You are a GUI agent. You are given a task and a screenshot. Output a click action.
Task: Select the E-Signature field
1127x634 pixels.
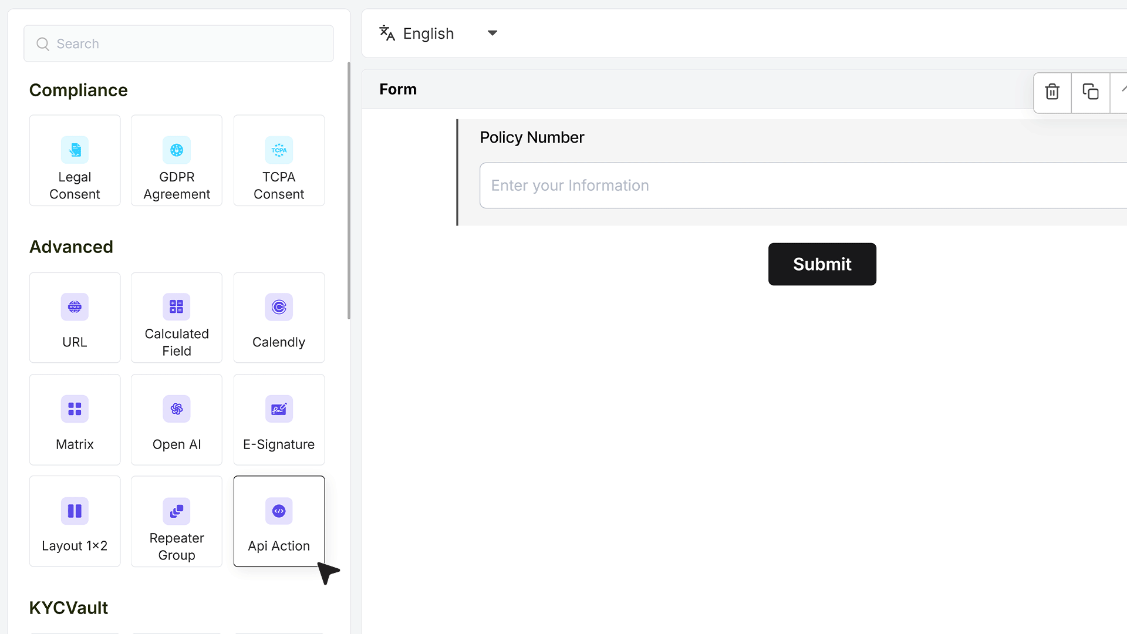[x=279, y=420]
